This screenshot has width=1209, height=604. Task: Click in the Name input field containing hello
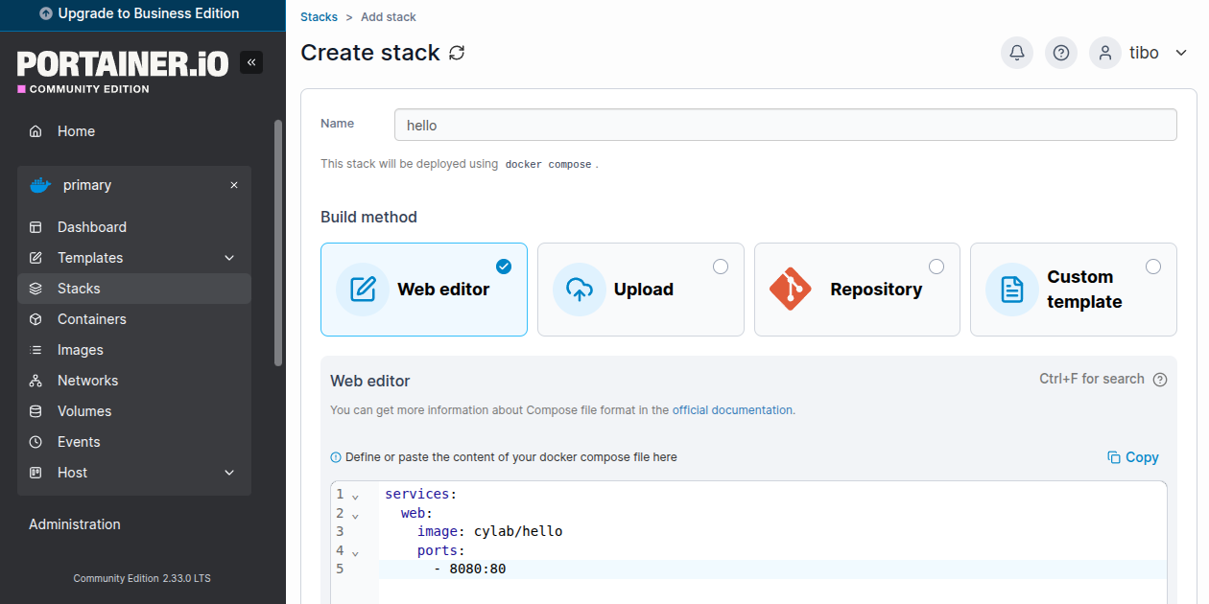pos(786,125)
